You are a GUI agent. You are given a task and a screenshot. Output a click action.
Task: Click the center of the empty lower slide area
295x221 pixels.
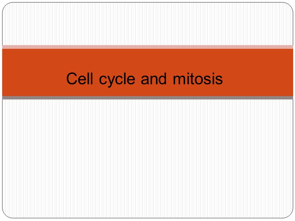pos(148,159)
